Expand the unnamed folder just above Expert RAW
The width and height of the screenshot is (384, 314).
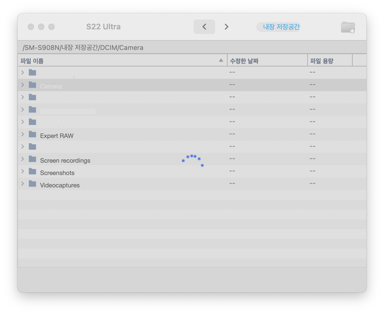23,122
